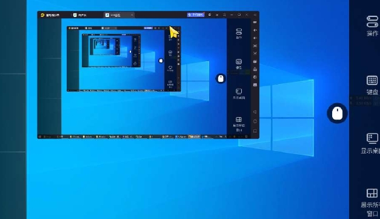This screenshot has width=380, height=219.
Task: Tap the large 显示桌面 show desktop icon
Action: point(372,143)
